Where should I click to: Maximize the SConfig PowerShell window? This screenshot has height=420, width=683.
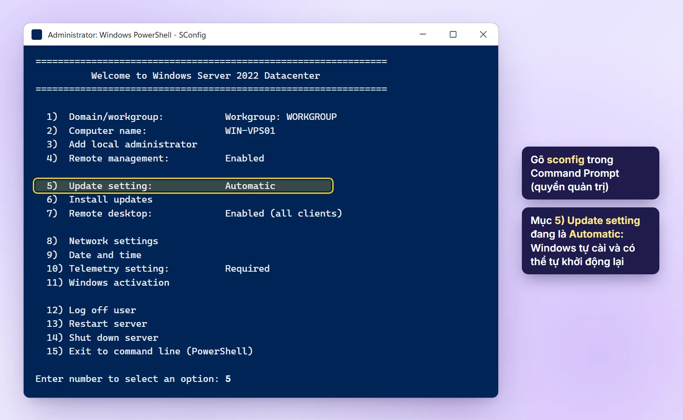[x=453, y=34]
